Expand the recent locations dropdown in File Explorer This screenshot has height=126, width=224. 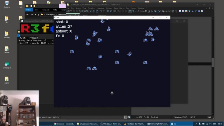(x=35, y=14)
